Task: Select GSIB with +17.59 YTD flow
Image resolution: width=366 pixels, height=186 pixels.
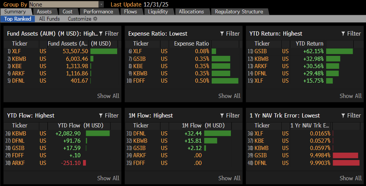Action: pyautogui.click(x=18, y=148)
